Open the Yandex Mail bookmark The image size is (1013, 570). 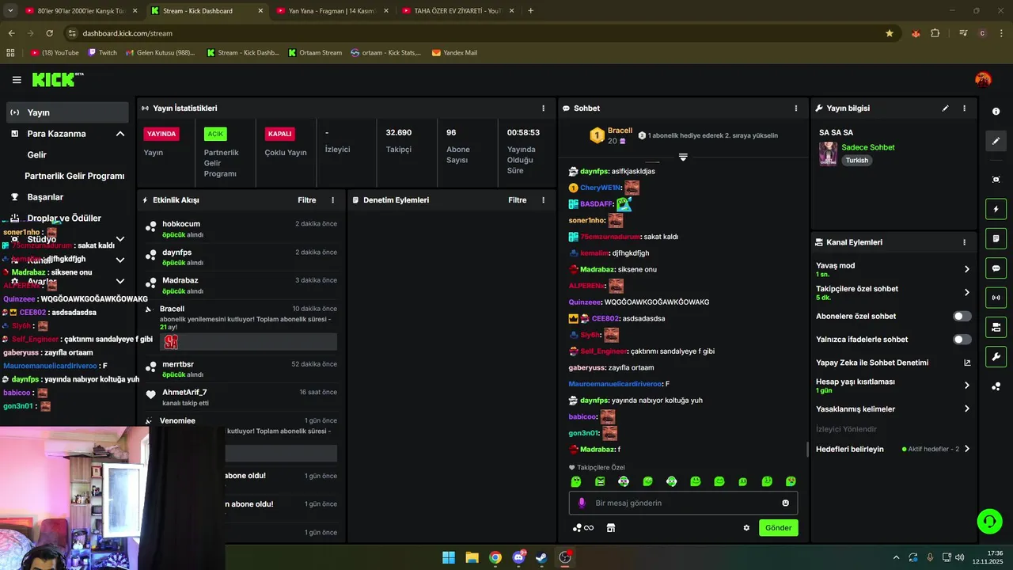[454, 53]
